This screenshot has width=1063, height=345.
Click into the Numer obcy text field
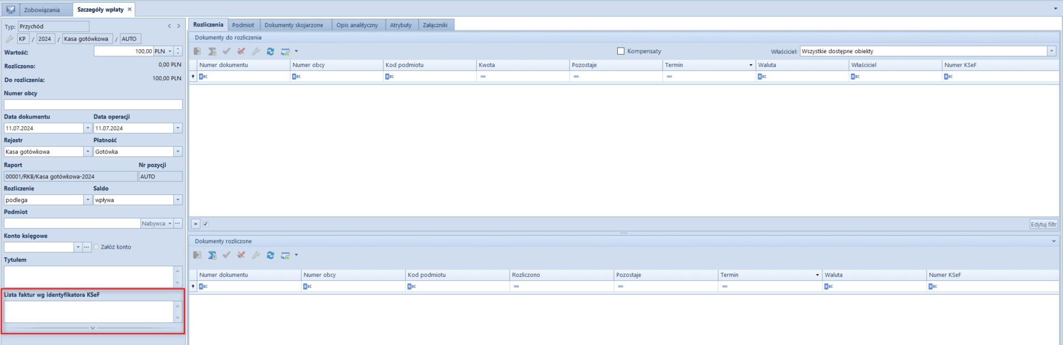pyautogui.click(x=93, y=105)
